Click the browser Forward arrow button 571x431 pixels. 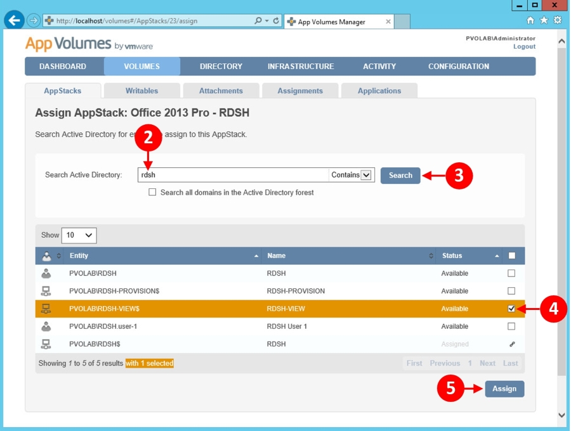(34, 20)
